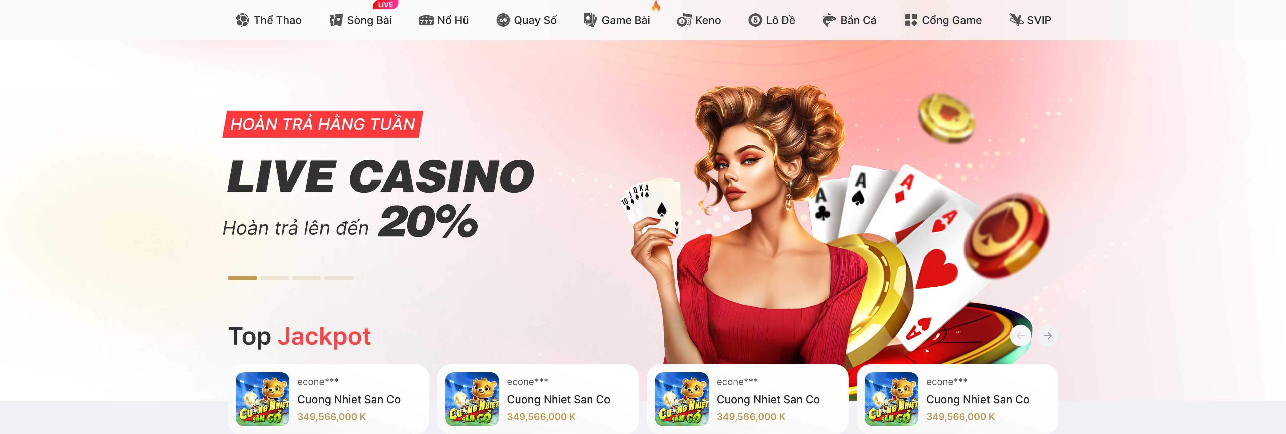Open the last Cuong Nhiet San Co jackpot card
Image resolution: width=1286 pixels, height=434 pixels.
click(x=957, y=399)
